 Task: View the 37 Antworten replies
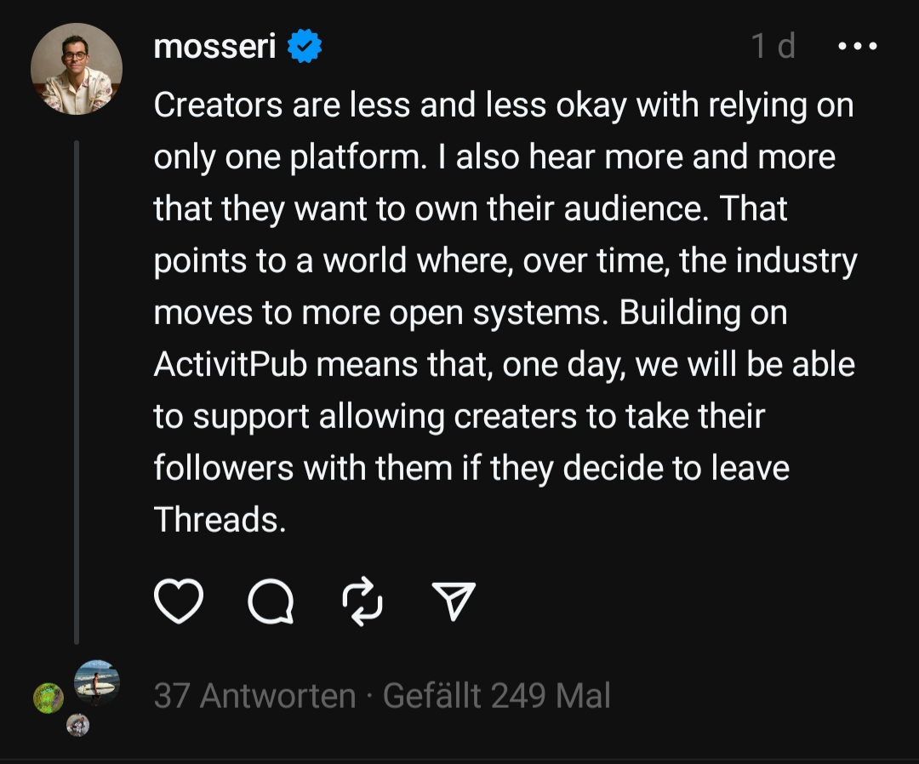pyautogui.click(x=254, y=696)
